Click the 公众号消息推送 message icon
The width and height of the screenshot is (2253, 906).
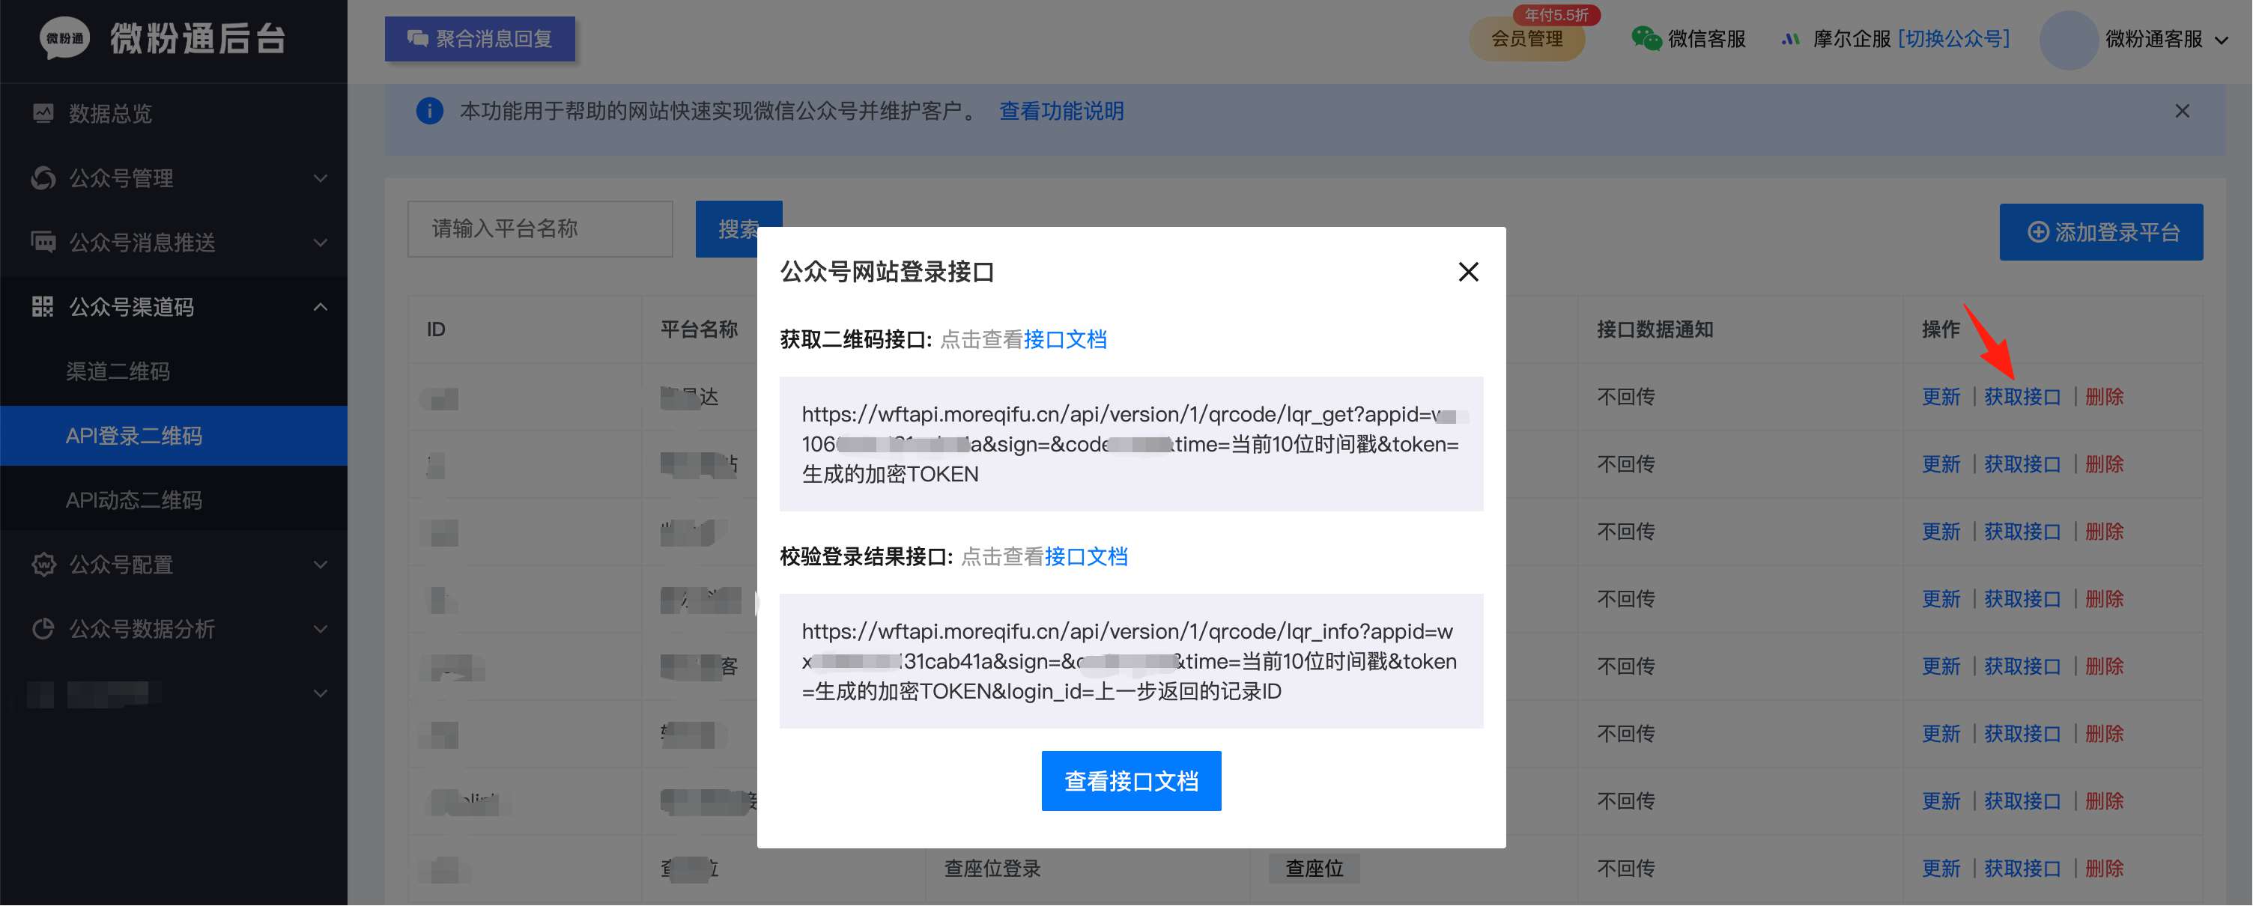43,241
